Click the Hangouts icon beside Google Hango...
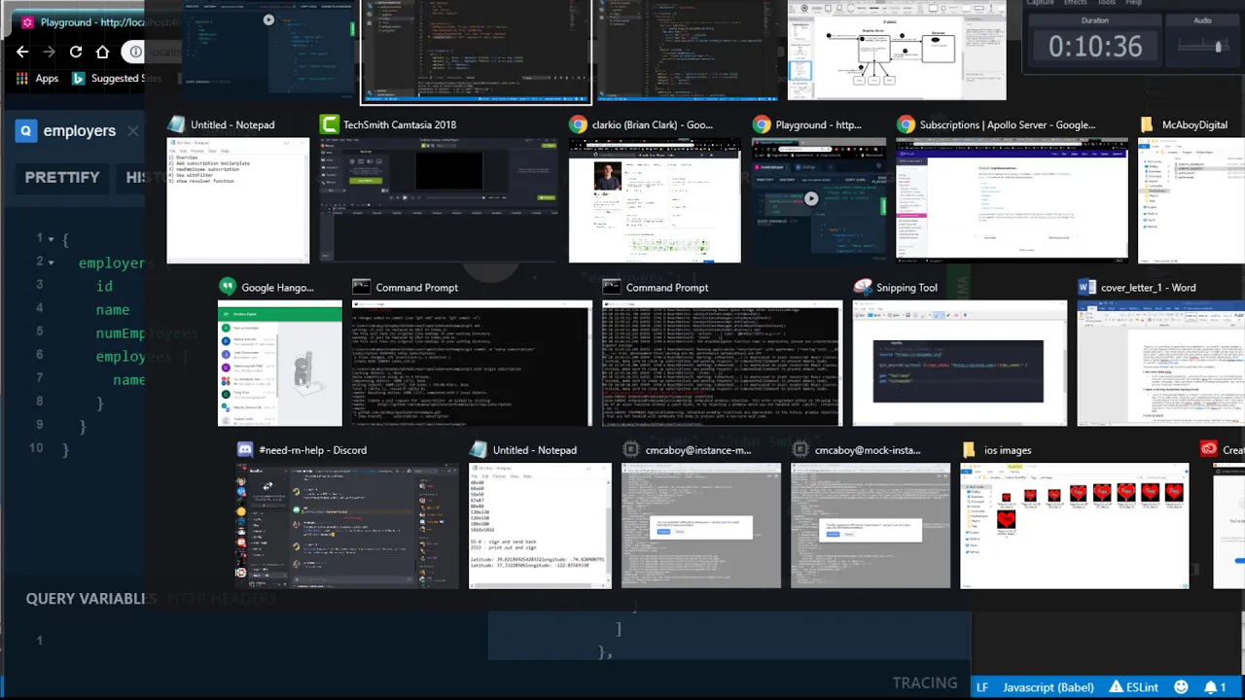The width and height of the screenshot is (1245, 700). (227, 287)
